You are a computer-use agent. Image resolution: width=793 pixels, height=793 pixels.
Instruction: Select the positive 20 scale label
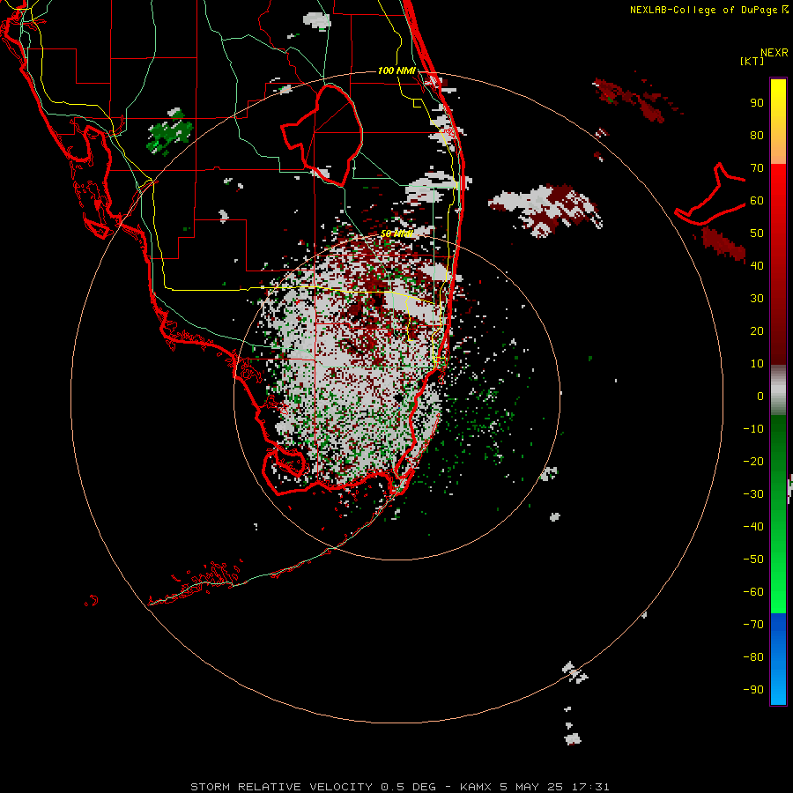(x=757, y=330)
